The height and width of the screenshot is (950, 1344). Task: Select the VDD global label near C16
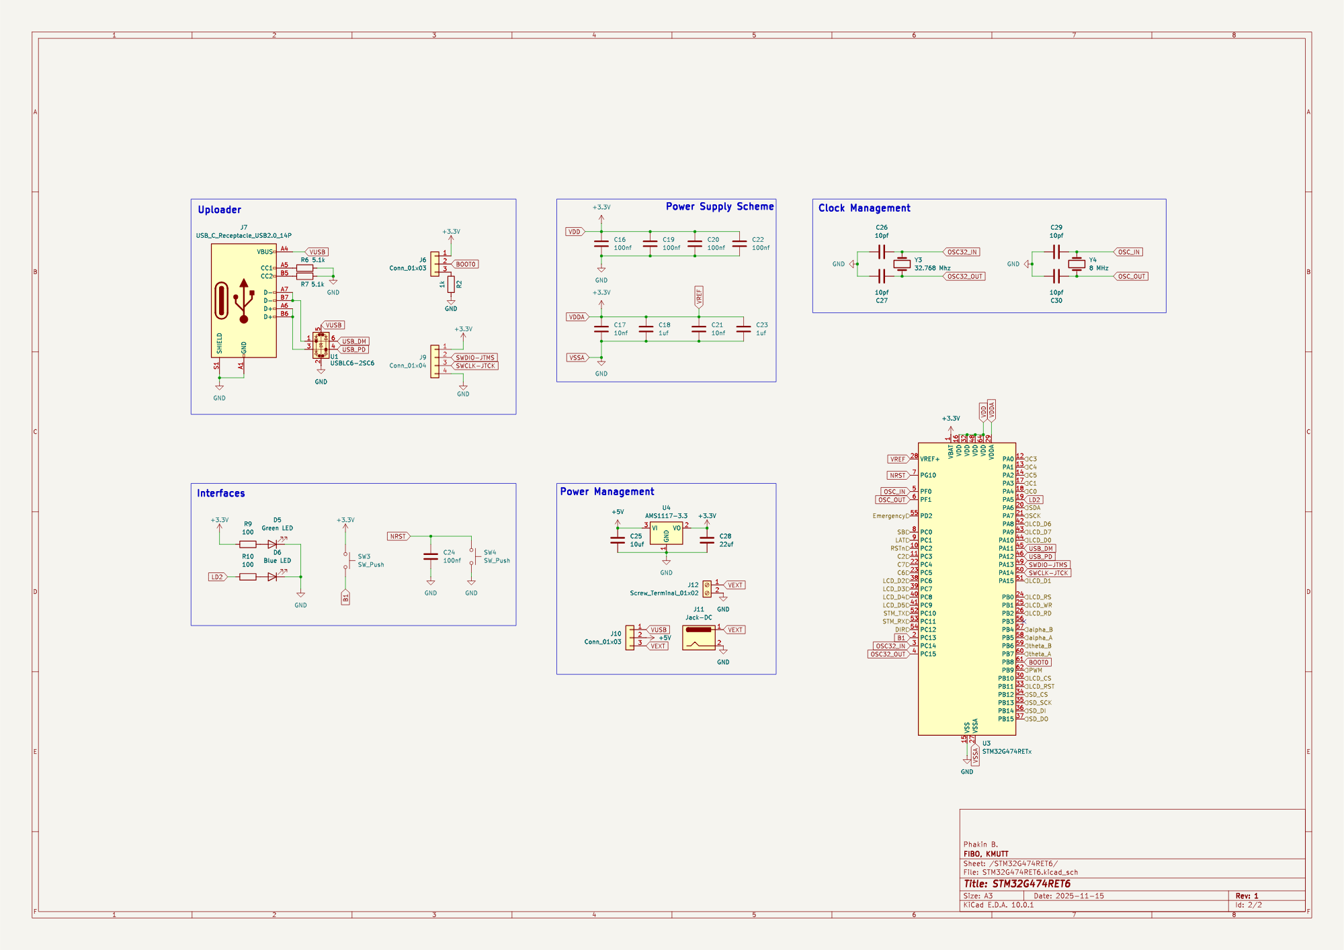pyautogui.click(x=575, y=232)
